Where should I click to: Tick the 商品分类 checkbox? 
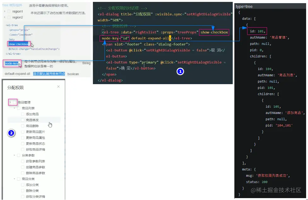(x=19, y=179)
